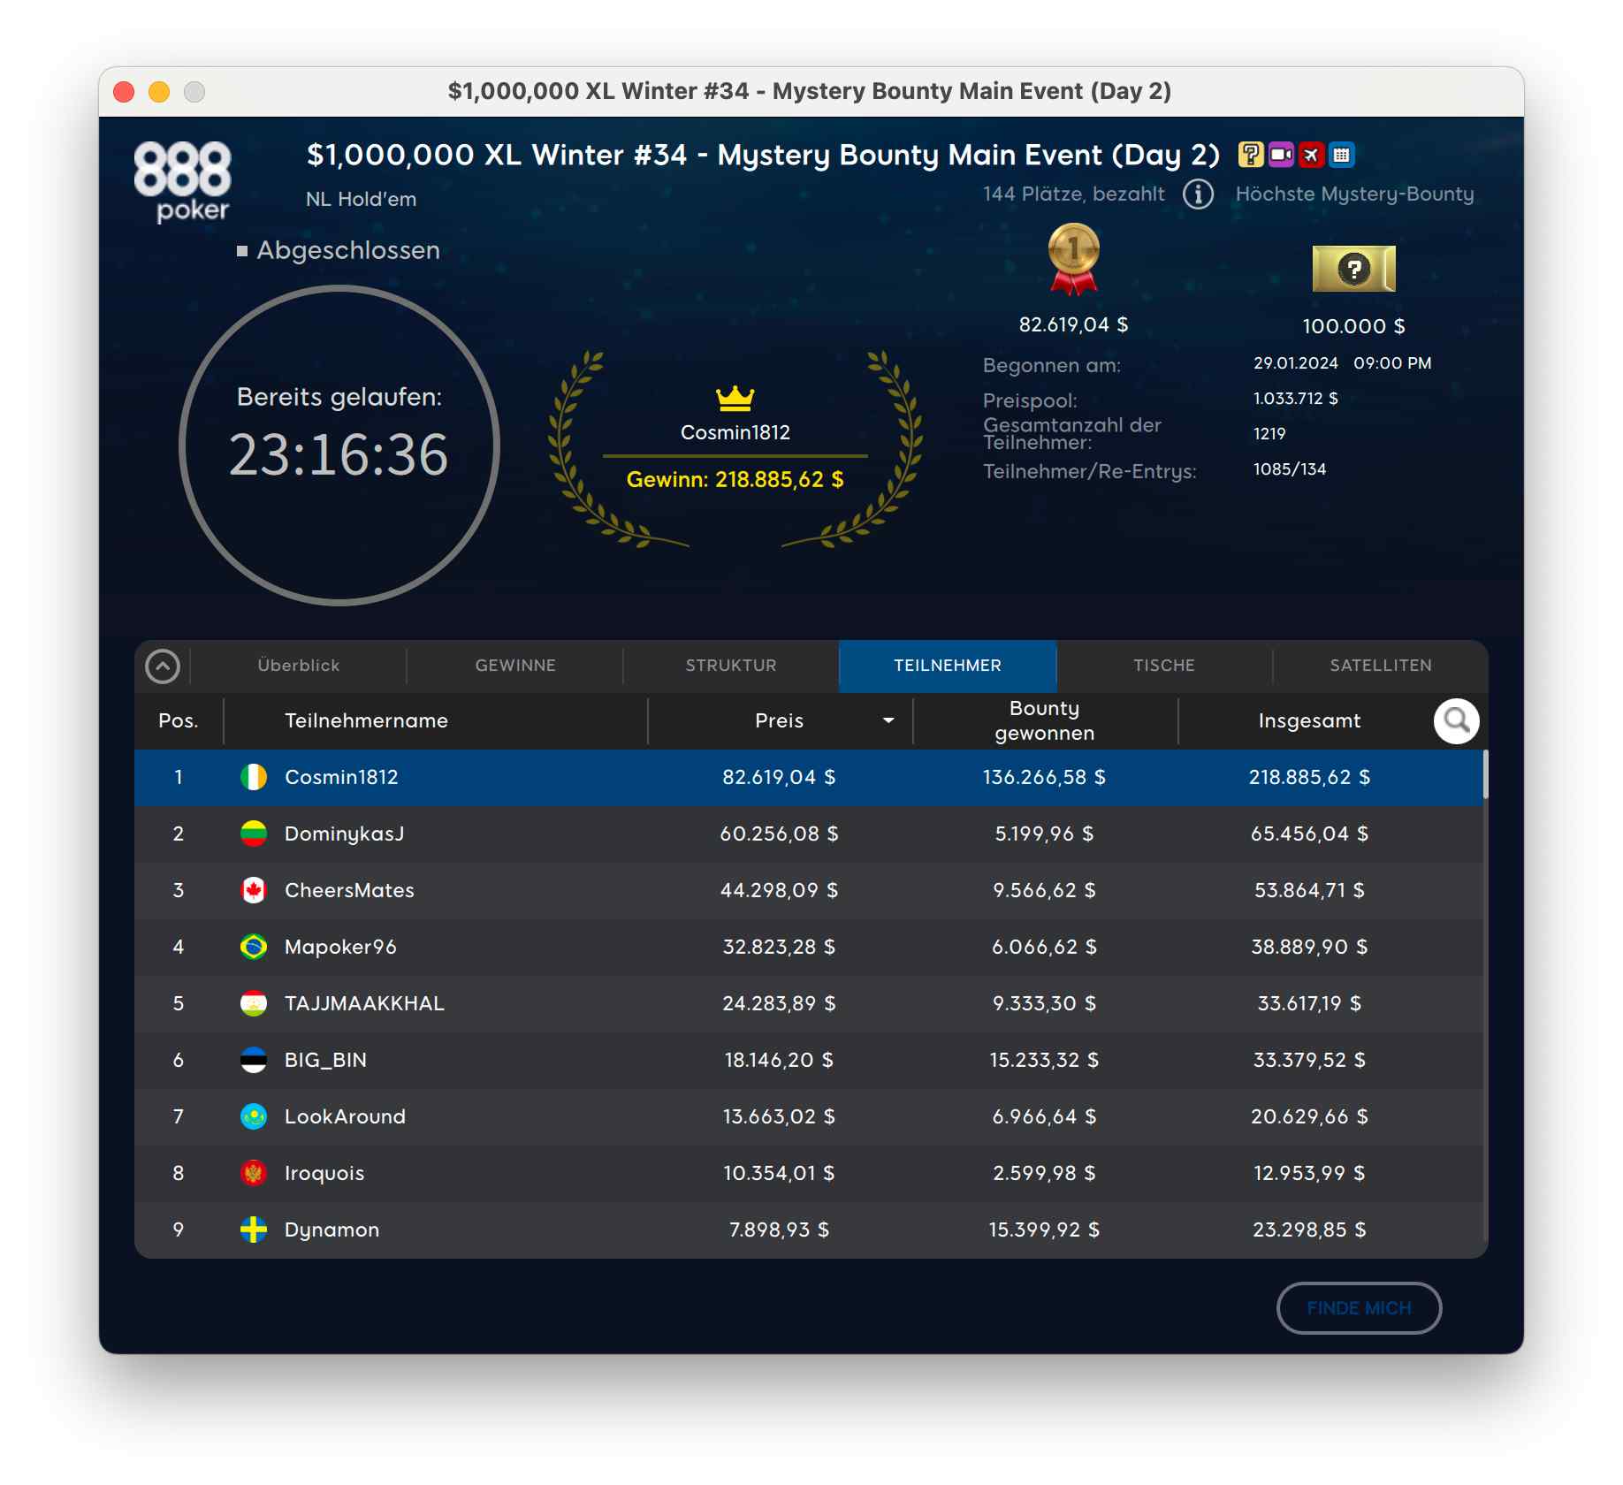Sort participants by Preis column arrow
Screen dimensions: 1623x1485
[888, 721]
